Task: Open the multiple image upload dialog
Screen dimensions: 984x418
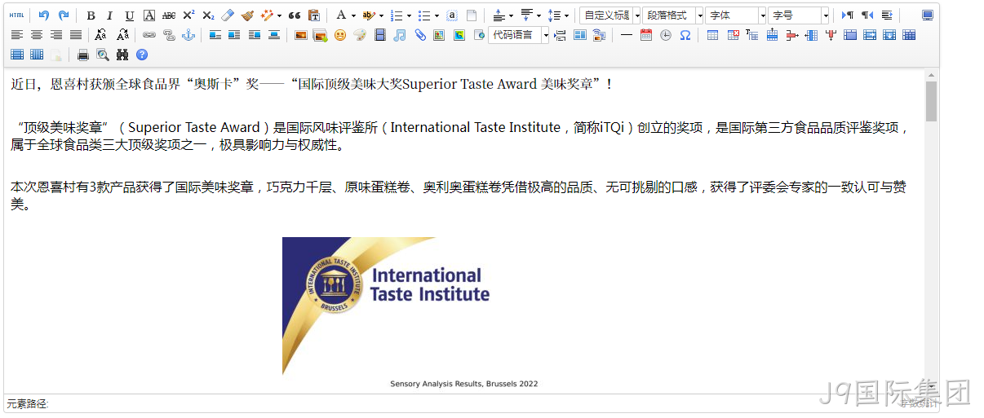Action: click(x=321, y=35)
